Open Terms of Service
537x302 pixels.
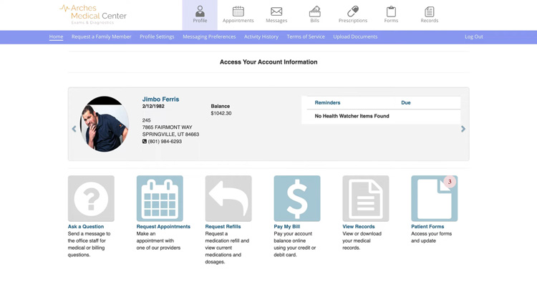306,36
